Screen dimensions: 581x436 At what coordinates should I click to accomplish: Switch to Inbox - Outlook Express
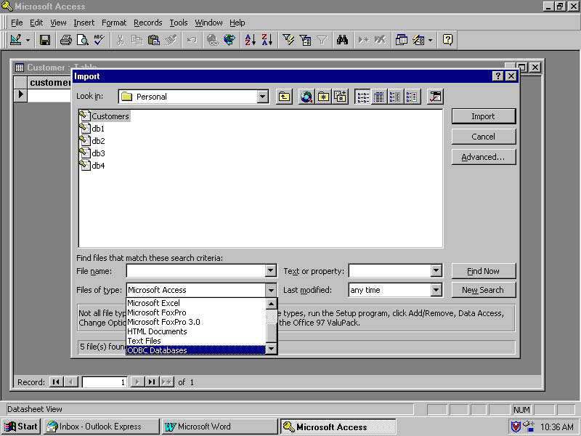tap(101, 427)
